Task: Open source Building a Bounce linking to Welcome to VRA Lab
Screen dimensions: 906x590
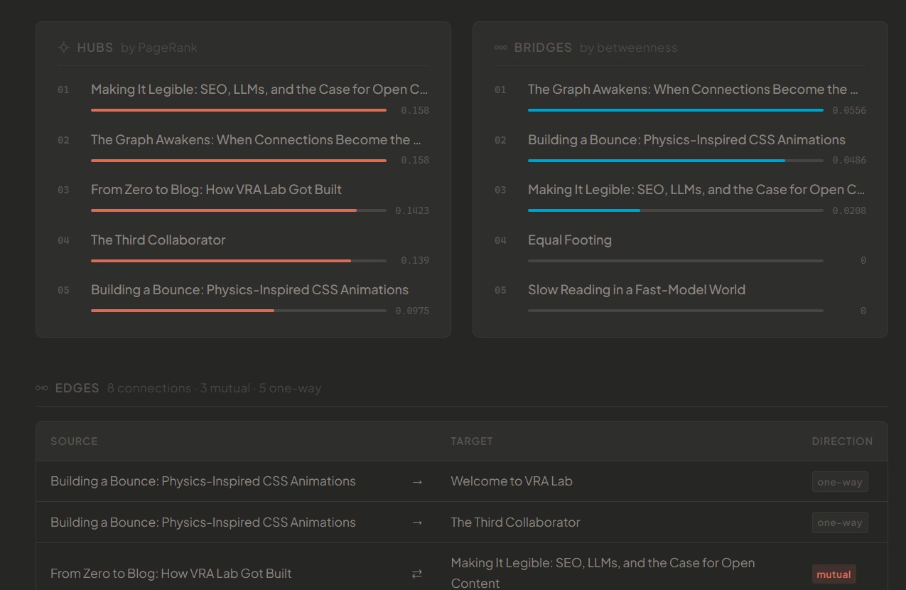Action: (x=203, y=481)
